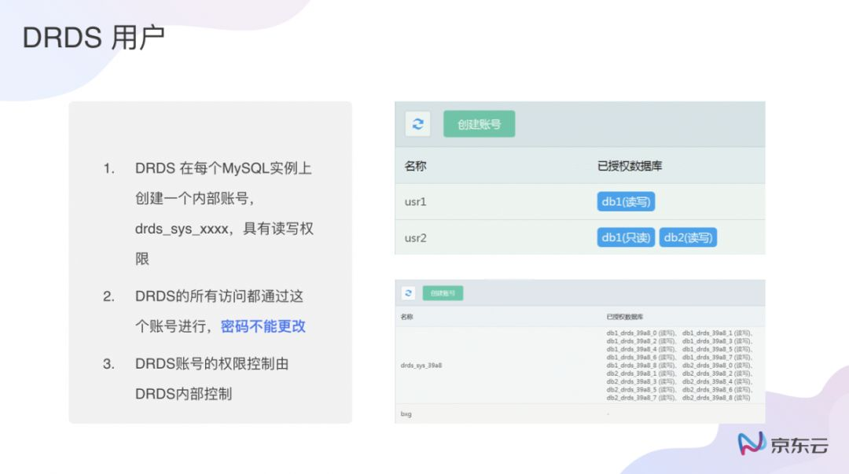This screenshot has height=474, width=849.
Task: Click the DRDS内部控制 text line
Action: [x=183, y=394]
